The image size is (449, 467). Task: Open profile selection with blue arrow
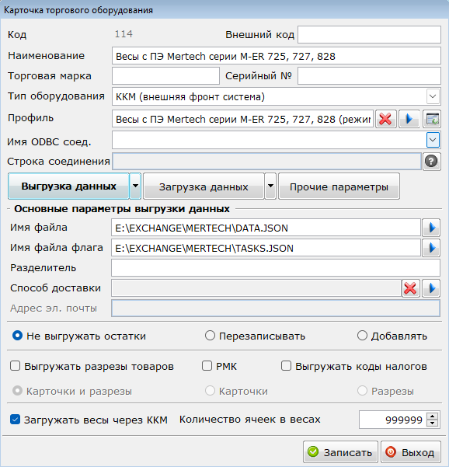pos(409,119)
